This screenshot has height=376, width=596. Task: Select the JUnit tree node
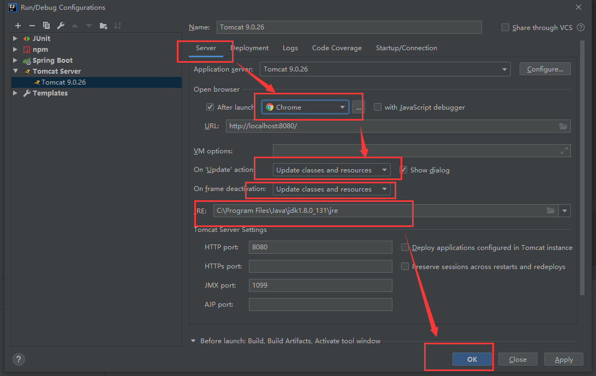(x=41, y=38)
